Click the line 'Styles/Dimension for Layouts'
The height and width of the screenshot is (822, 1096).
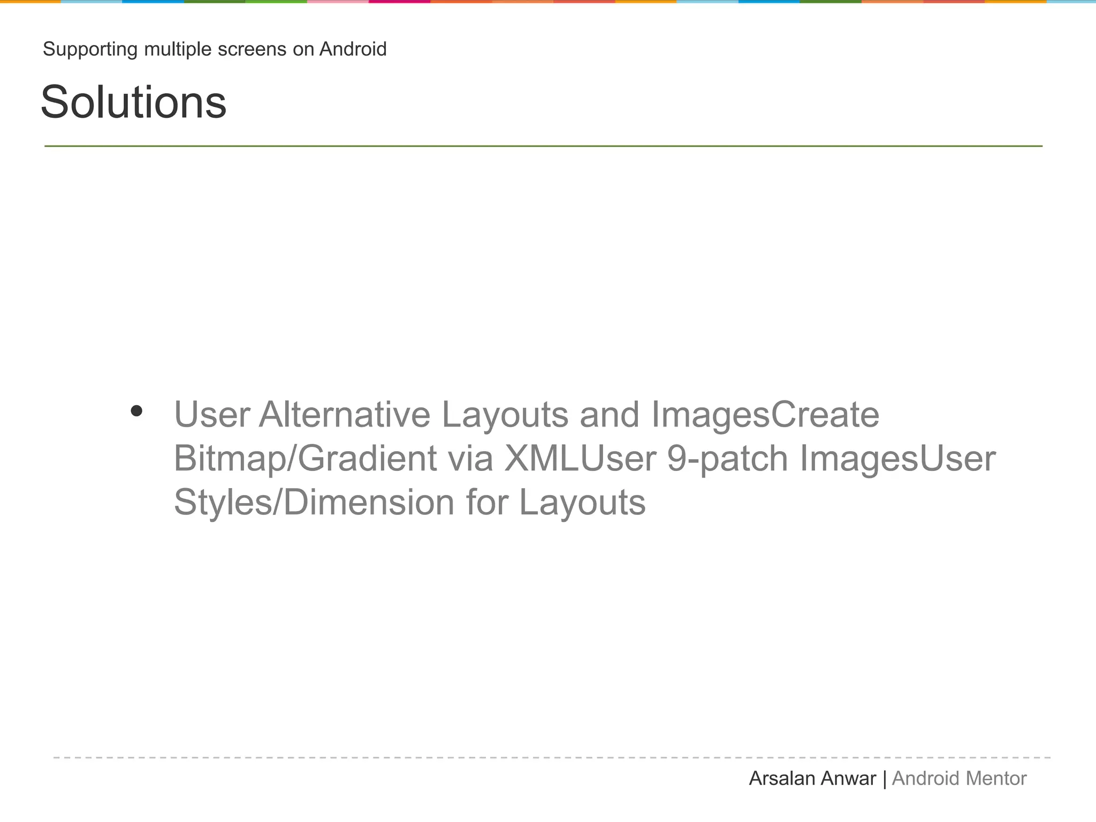point(410,503)
